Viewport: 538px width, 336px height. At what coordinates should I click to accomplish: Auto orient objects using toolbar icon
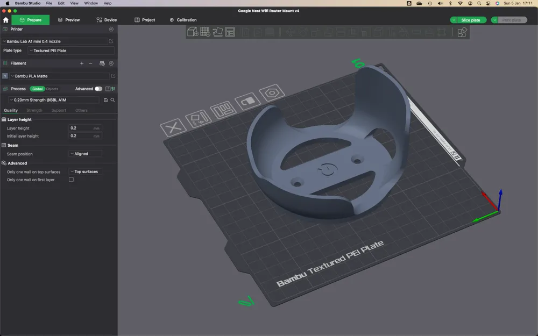coord(217,32)
